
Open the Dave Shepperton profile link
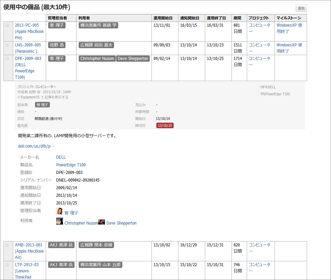[122, 223]
